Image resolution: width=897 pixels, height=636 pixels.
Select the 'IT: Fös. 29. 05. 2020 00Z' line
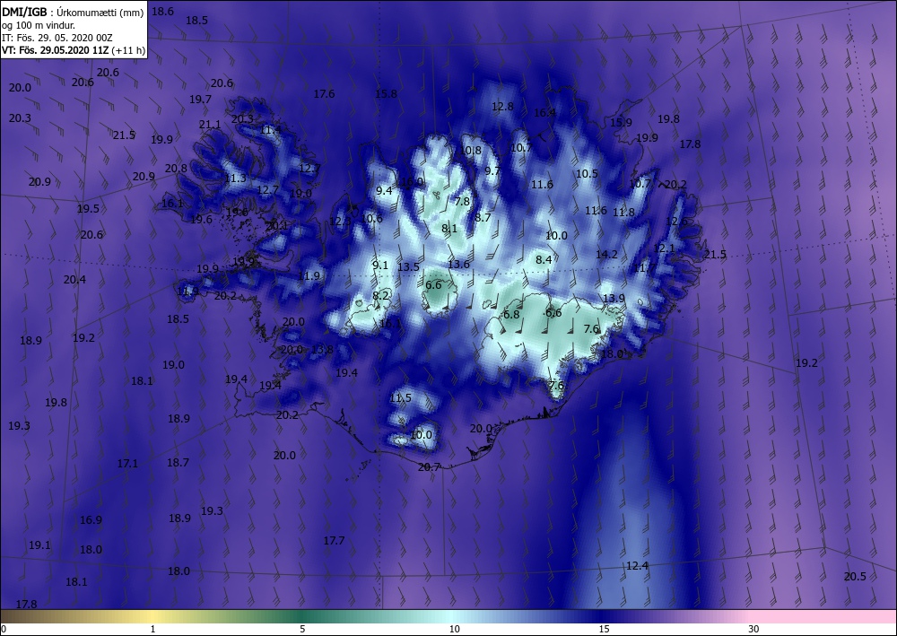(x=57, y=38)
